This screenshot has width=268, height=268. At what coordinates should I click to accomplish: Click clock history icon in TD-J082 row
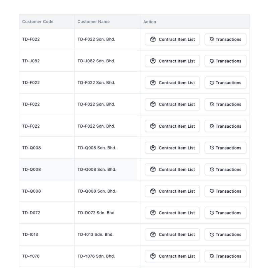tap(212, 61)
